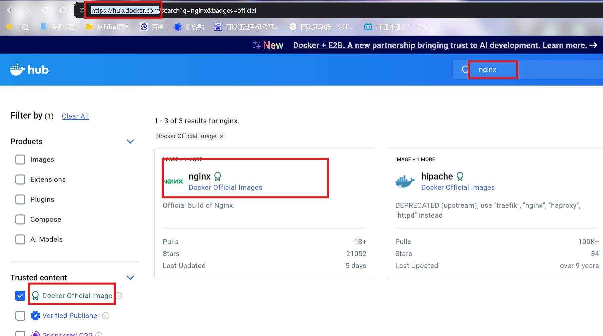Open the 从Edge导入 bookmark folder

click(108, 27)
